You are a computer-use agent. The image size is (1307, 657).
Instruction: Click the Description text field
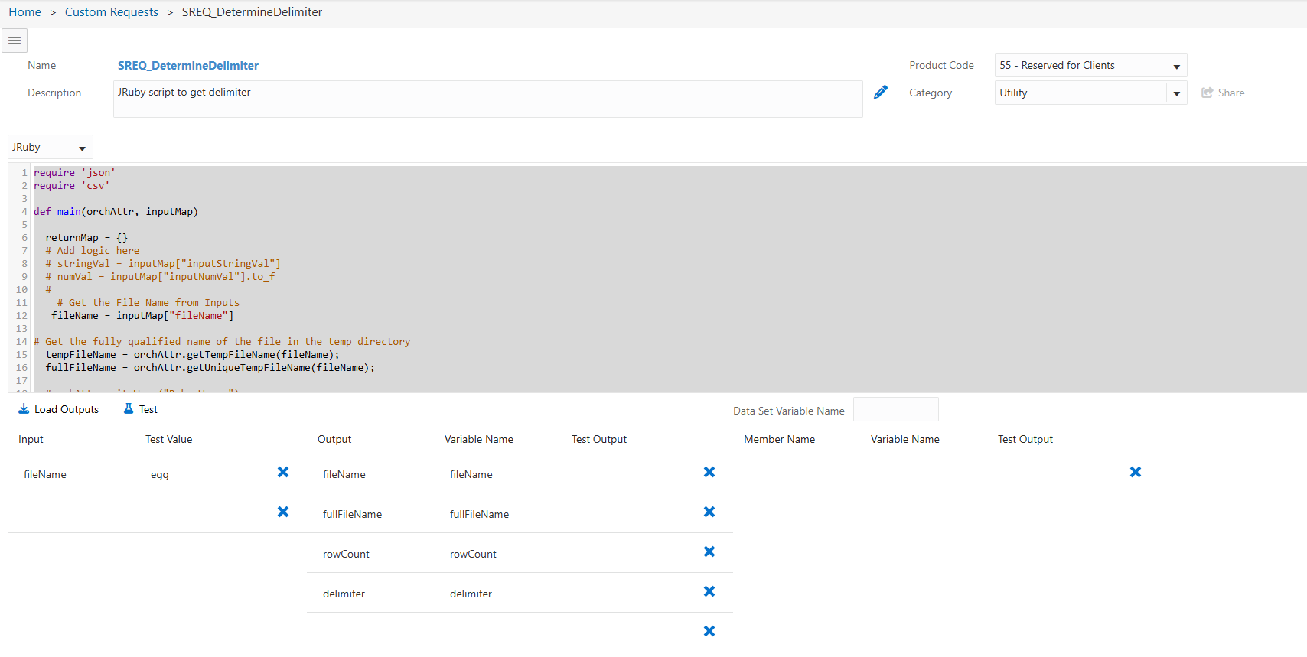coord(487,99)
